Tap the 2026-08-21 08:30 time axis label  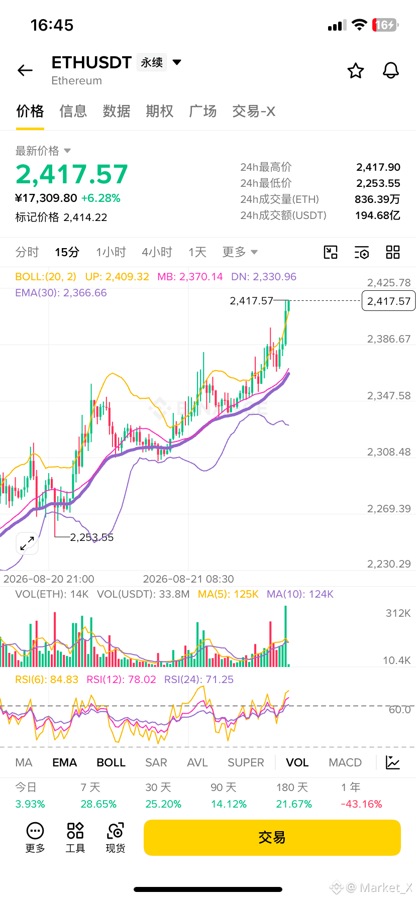188,579
